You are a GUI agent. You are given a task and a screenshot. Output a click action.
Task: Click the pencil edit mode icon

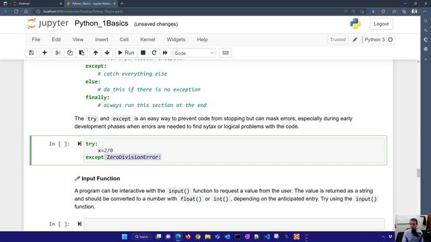(x=355, y=40)
